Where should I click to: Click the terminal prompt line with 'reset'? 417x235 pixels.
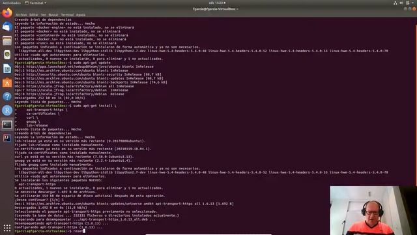50,231
